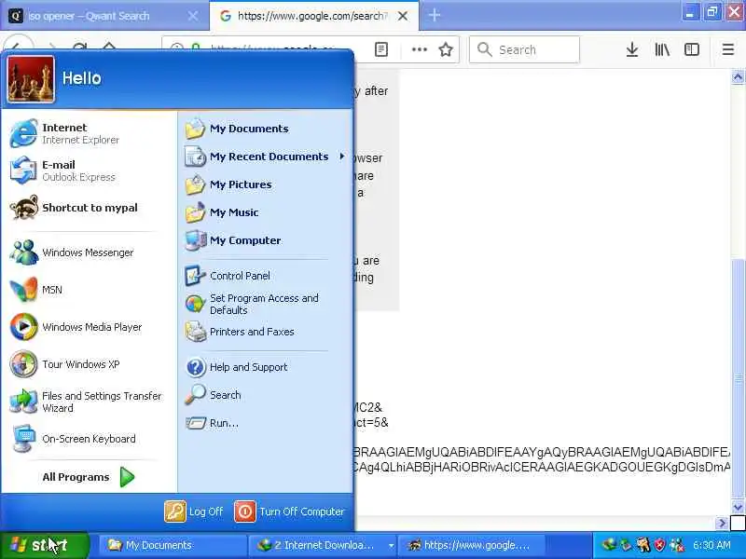Click the system tray clock
The height and width of the screenshot is (559, 746).
coord(711,545)
